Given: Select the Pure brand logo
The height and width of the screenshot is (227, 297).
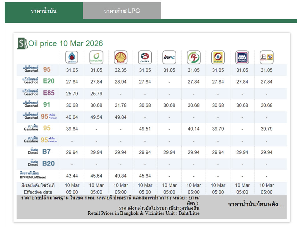Looking at the screenshot, I should [x=242, y=57].
